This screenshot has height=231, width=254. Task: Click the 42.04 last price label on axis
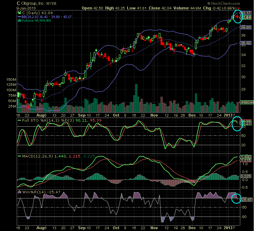click(x=246, y=17)
